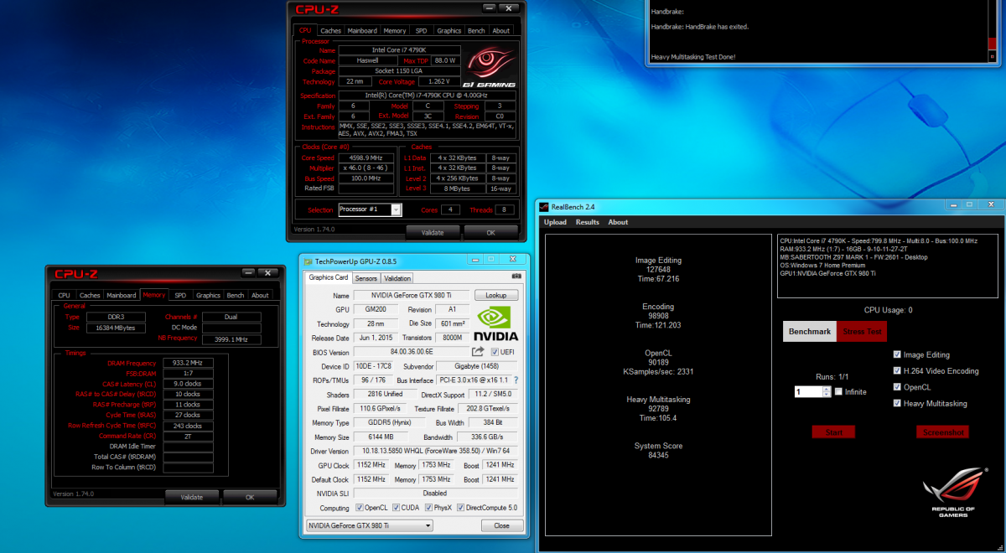
Task: Click 'Heavy Multitasking Test Done!' log line
Action: click(x=693, y=57)
